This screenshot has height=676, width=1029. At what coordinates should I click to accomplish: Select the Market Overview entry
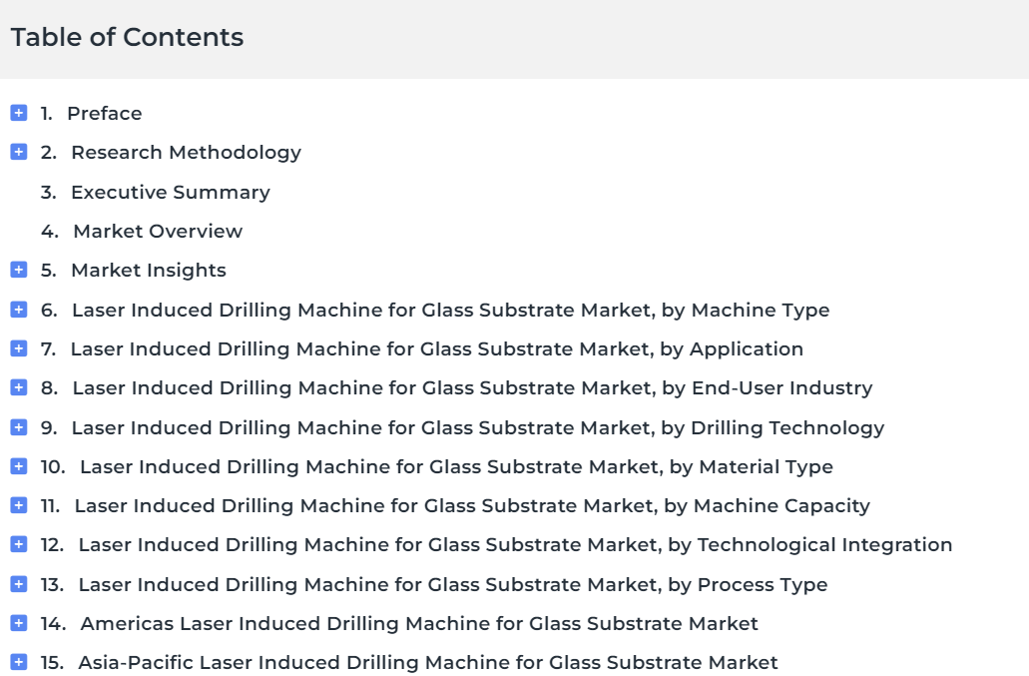pyautogui.click(x=158, y=231)
